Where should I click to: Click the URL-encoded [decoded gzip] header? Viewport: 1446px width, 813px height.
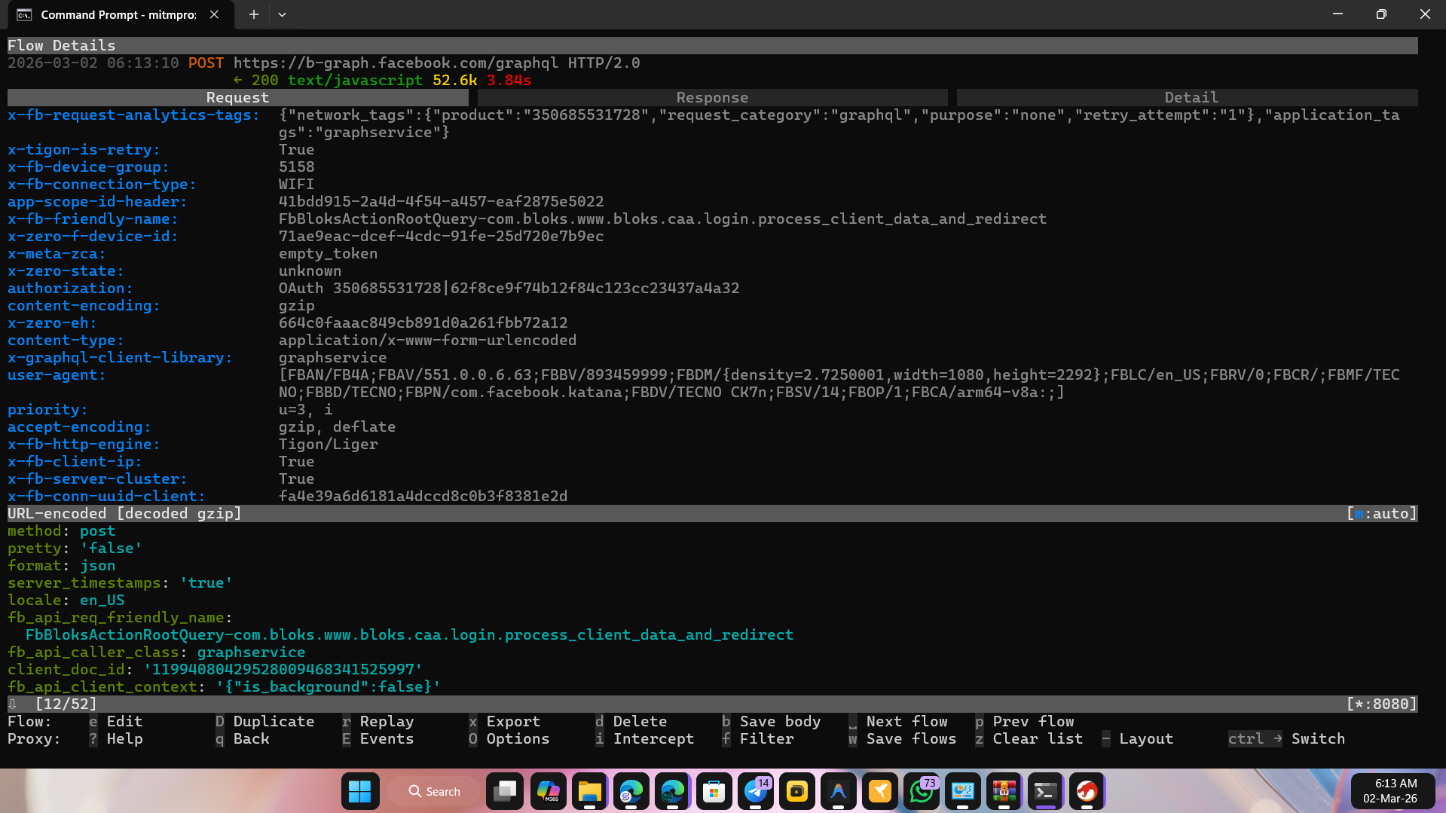[124, 513]
